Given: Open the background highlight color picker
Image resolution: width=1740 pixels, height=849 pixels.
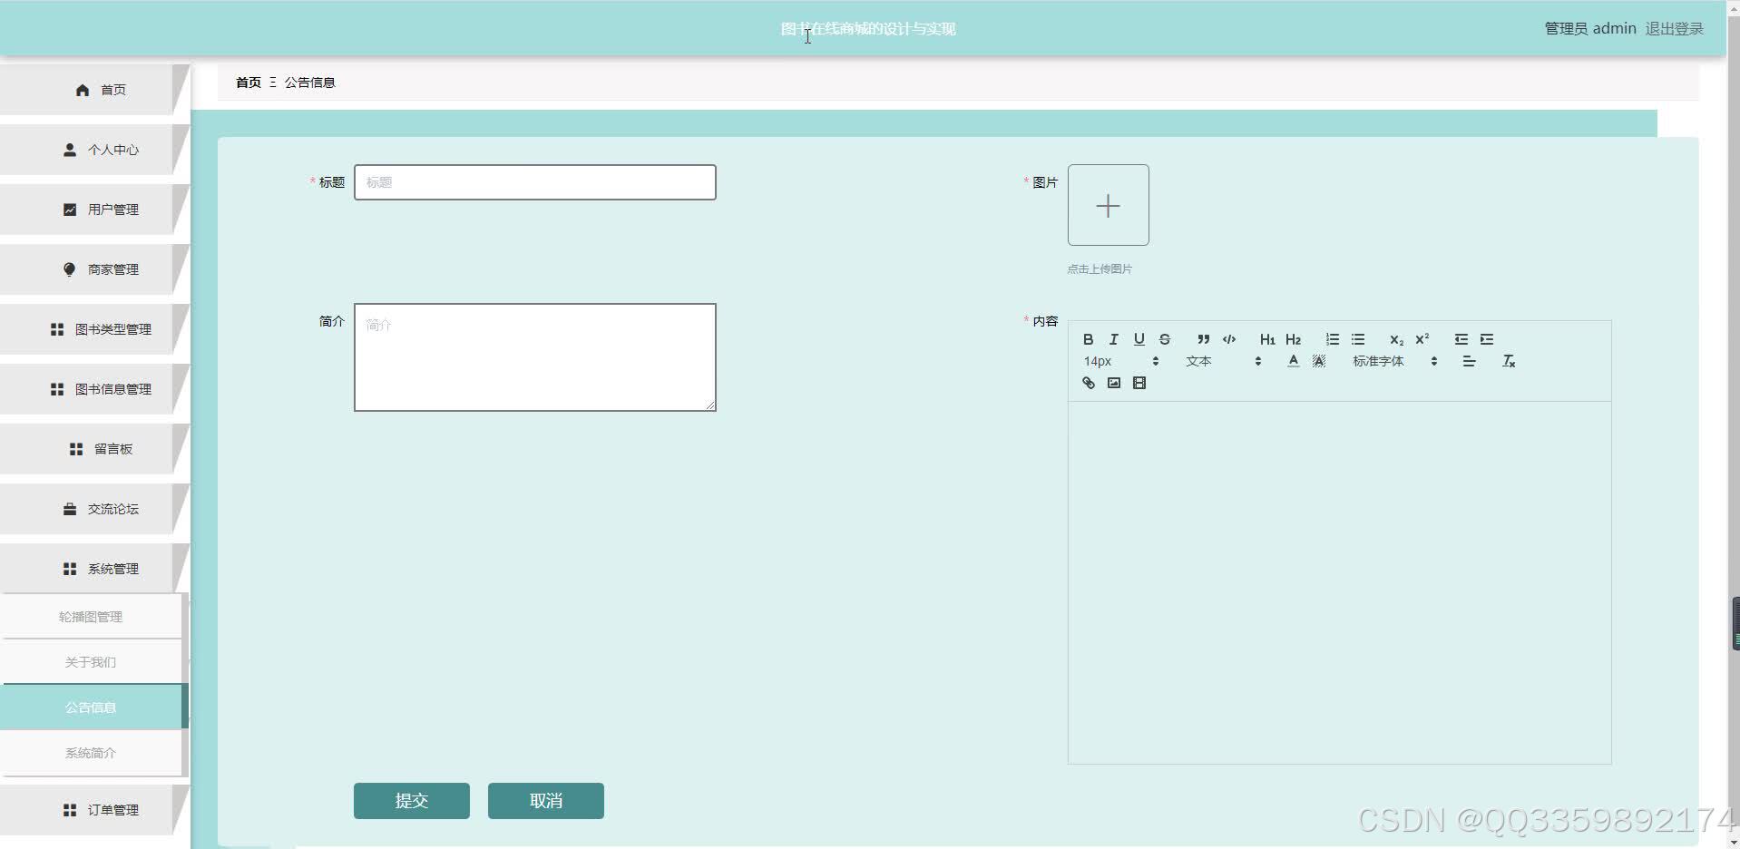Looking at the screenshot, I should pos(1319,361).
